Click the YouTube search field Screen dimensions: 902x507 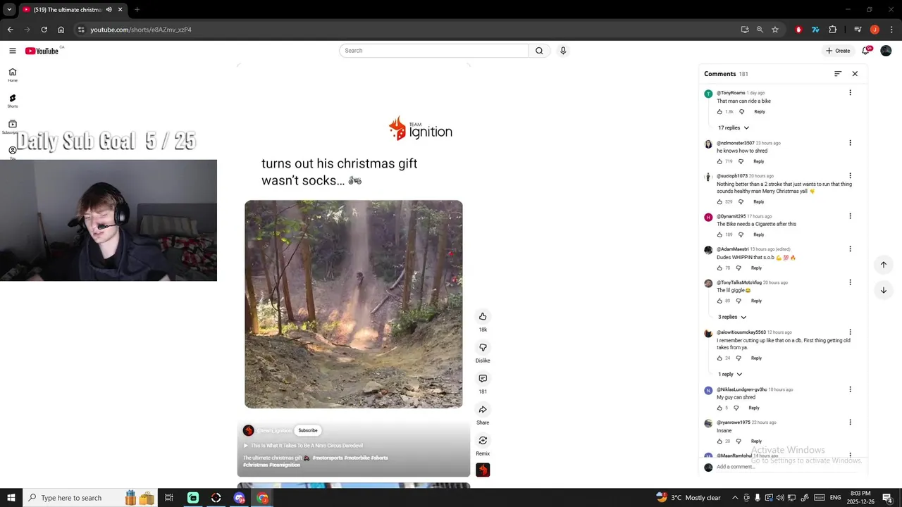[x=433, y=51]
